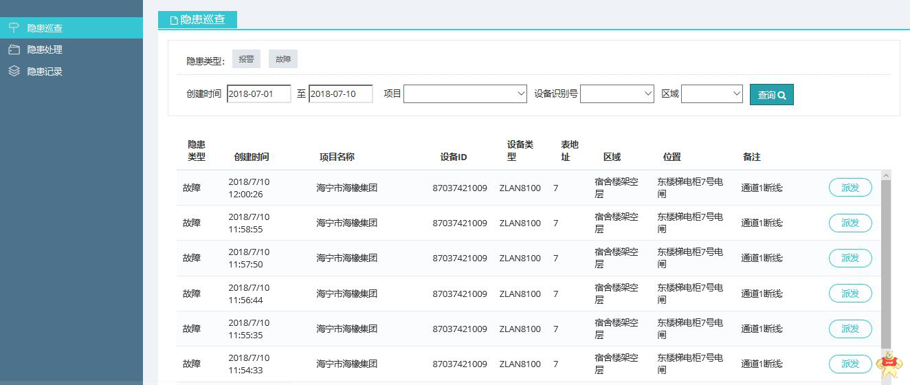Click the 隐患处理 folder icon in sidebar
910x385 pixels.
coord(14,49)
